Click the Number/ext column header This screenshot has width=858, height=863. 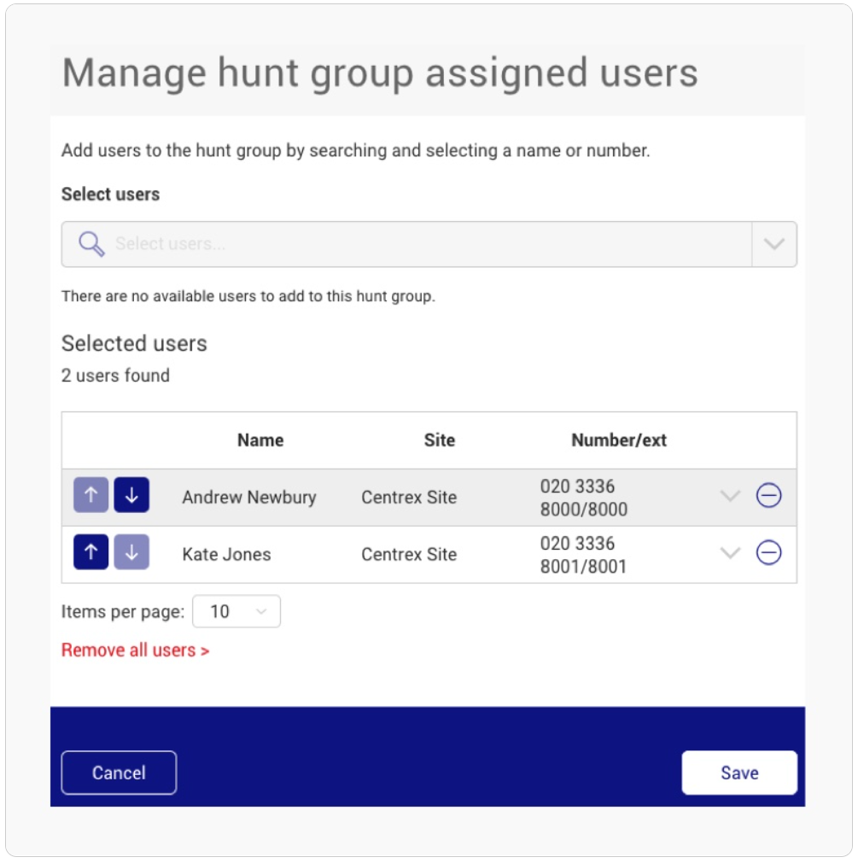(619, 440)
